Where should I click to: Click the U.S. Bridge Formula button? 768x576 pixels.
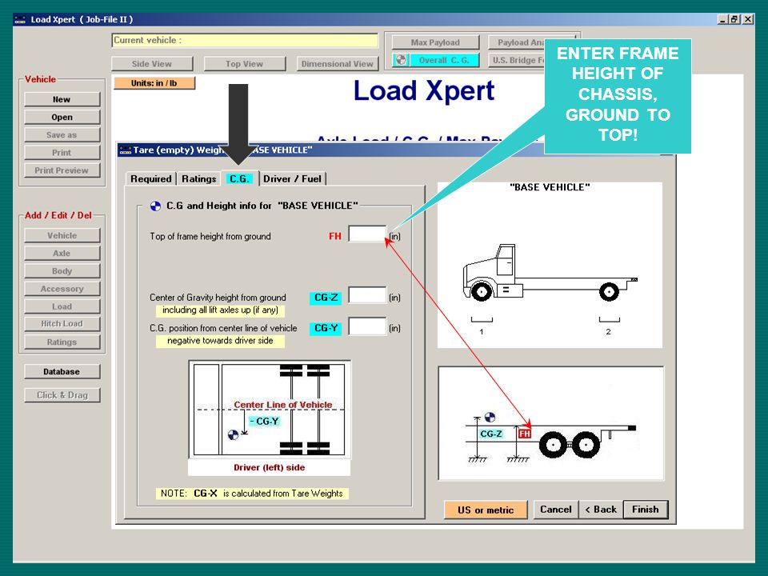tap(516, 60)
